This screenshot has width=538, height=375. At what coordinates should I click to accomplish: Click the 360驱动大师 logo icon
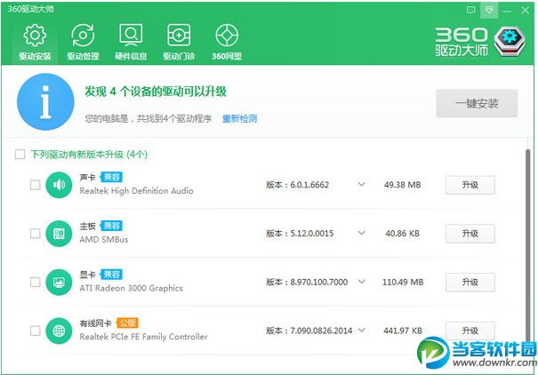pyautogui.click(x=510, y=42)
